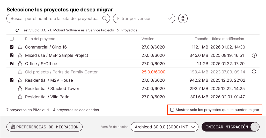Click the 942.2 MB size value

click(199, 80)
